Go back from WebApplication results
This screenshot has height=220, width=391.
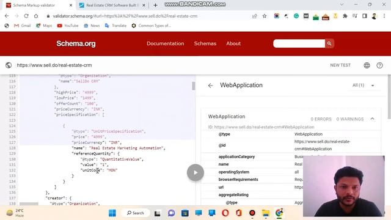coord(210,86)
